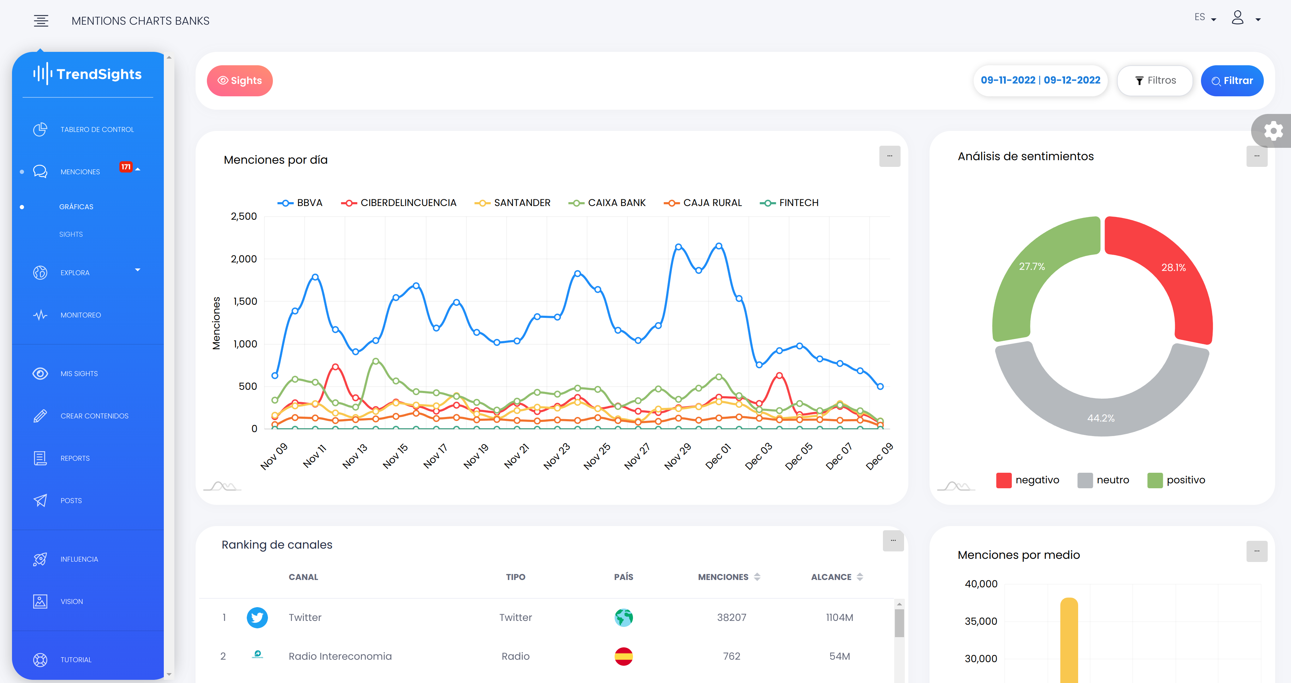Click the Influencia rocket icon
This screenshot has width=1291, height=683.
point(40,559)
